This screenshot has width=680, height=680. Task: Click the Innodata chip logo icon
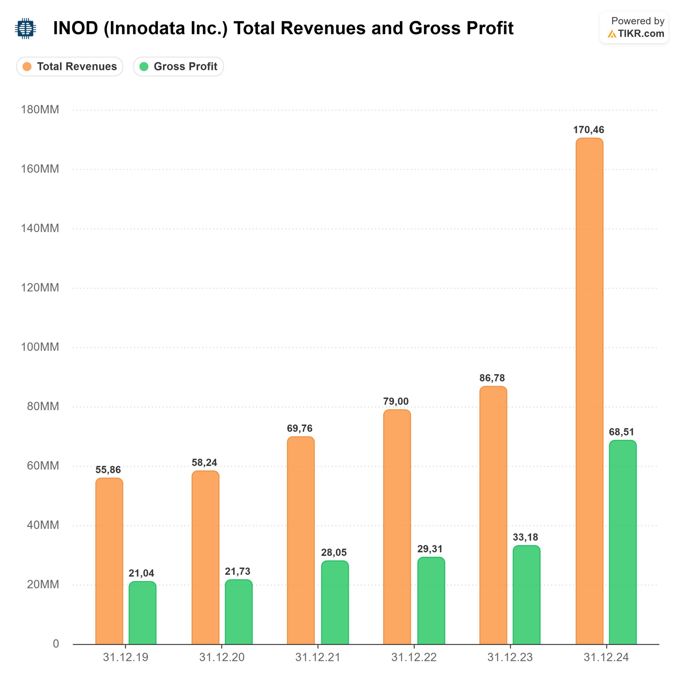[25, 28]
